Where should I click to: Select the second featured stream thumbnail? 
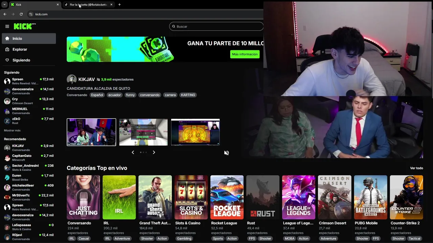[x=143, y=132]
